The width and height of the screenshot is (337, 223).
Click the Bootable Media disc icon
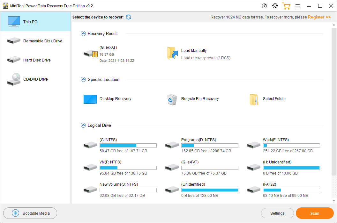(15, 213)
